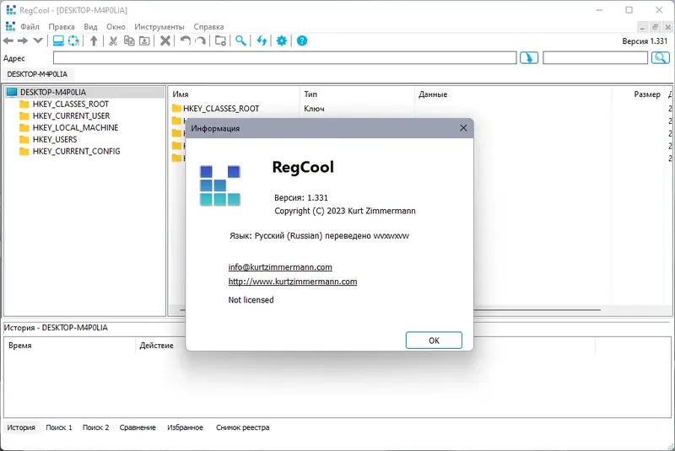Select HKEY_CURRENT_CONFIG in the tree
Image resolution: width=675 pixels, height=451 pixels.
[x=76, y=152]
